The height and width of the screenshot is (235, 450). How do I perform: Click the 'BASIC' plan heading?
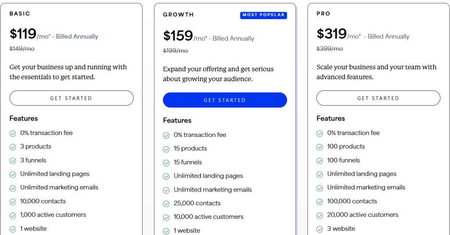[x=20, y=14]
